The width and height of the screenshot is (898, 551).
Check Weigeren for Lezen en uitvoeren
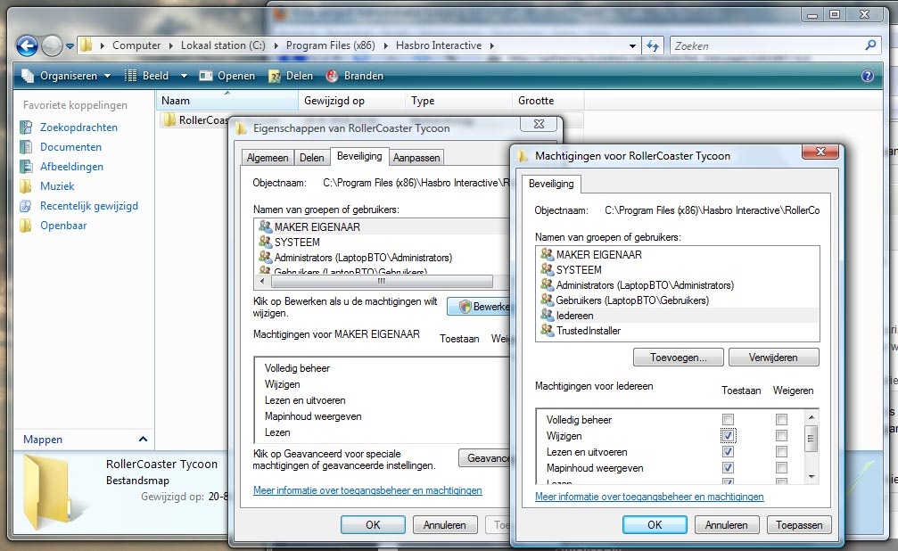781,451
